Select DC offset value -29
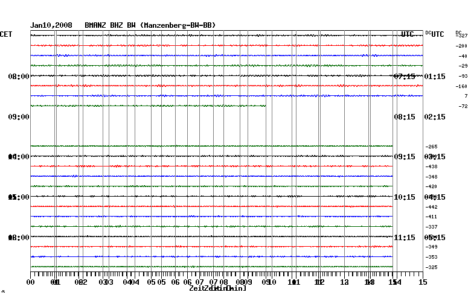The height and width of the screenshot is (298, 471). coord(463,66)
